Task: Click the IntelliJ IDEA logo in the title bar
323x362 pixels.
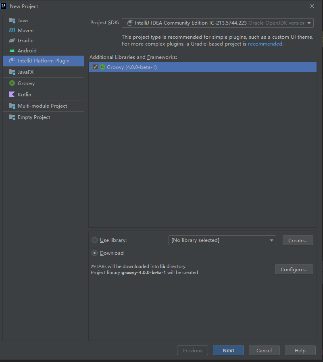Action: 4,6
